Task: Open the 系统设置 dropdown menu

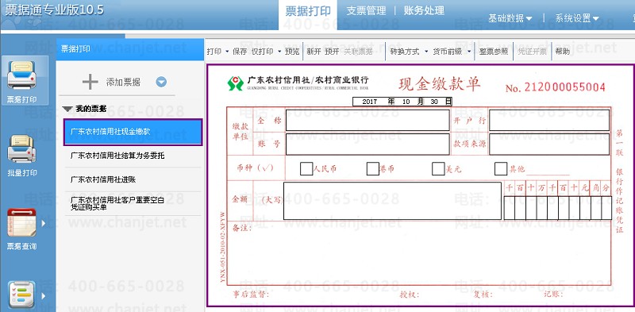Action: pyautogui.click(x=577, y=18)
